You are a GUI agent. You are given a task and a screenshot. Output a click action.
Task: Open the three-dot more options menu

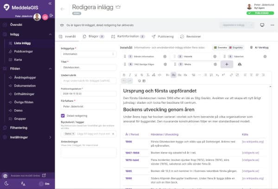tap(272, 25)
